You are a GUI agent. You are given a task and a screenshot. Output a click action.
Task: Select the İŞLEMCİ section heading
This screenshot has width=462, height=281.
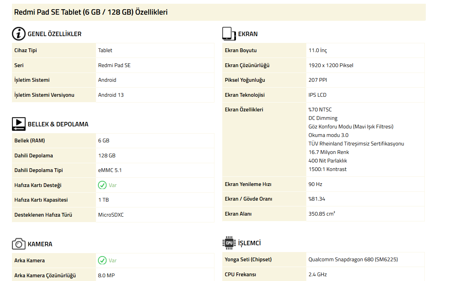click(250, 243)
